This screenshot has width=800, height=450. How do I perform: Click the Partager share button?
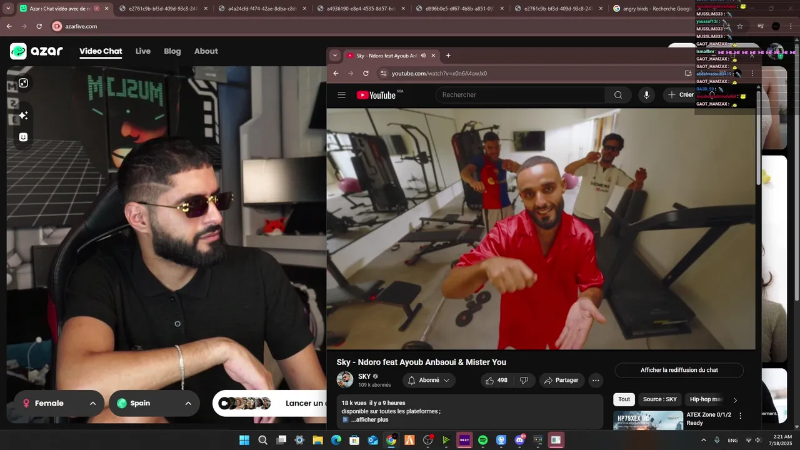click(561, 380)
